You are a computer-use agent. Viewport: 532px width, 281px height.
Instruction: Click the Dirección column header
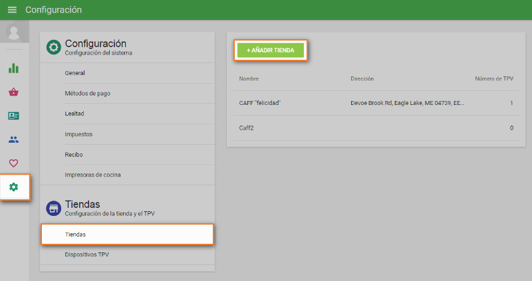(362, 78)
